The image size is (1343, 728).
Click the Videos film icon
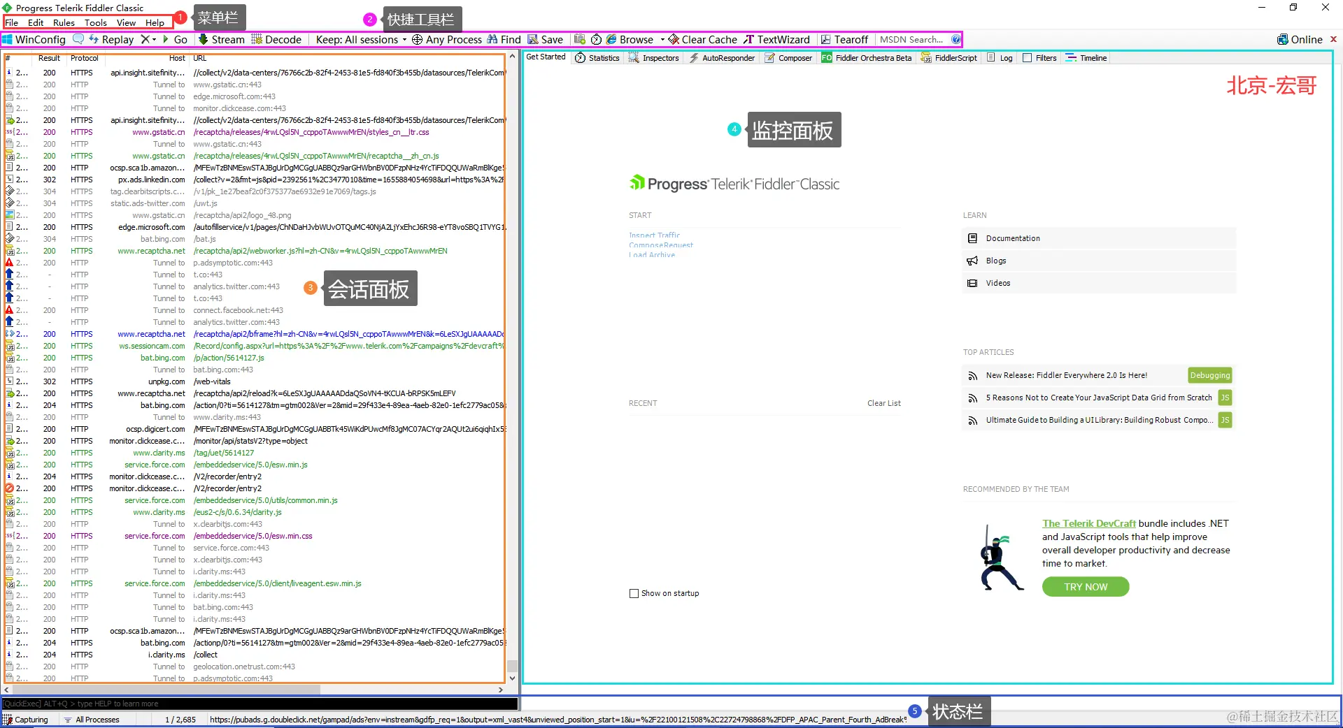(972, 283)
